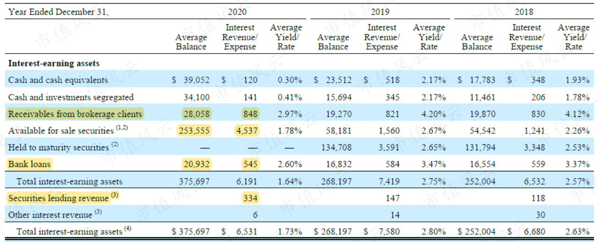Viewport: 597px width, 242px height.
Task: Click the highlighted Receivables from brokerage clients label
Action: pyautogui.click(x=75, y=113)
